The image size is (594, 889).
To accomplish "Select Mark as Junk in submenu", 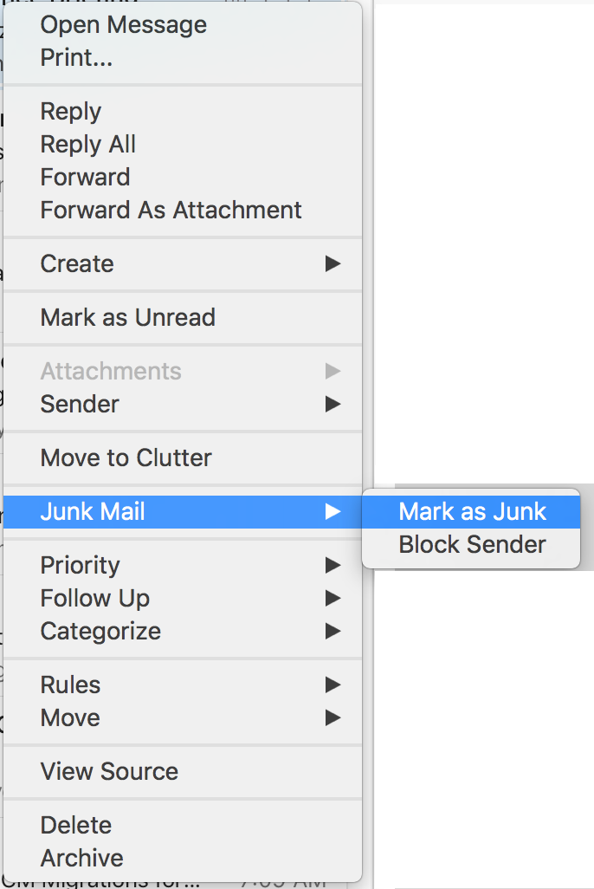I will (471, 512).
